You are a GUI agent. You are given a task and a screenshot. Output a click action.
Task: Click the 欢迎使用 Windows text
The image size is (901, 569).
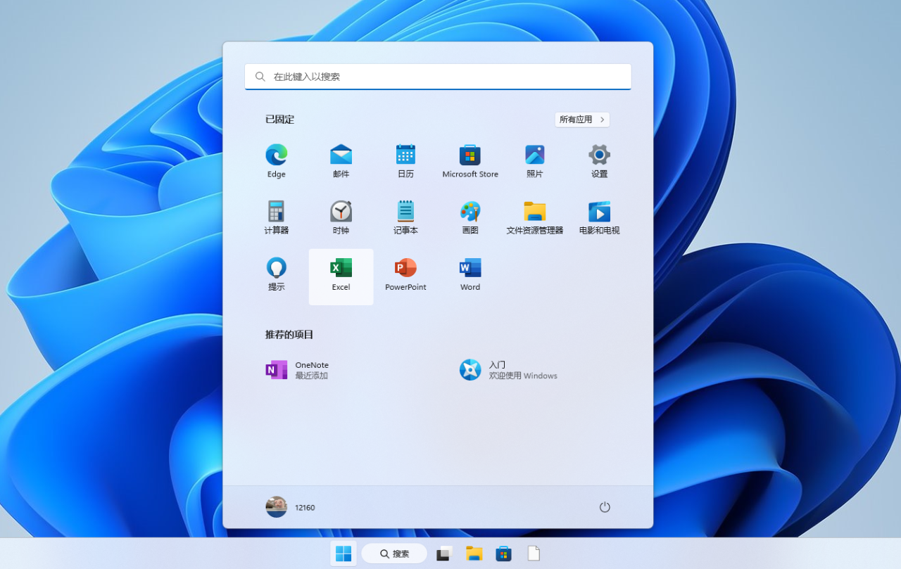pos(523,376)
